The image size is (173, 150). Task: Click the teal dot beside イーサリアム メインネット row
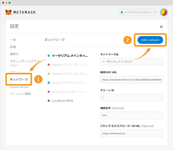pos(49,56)
